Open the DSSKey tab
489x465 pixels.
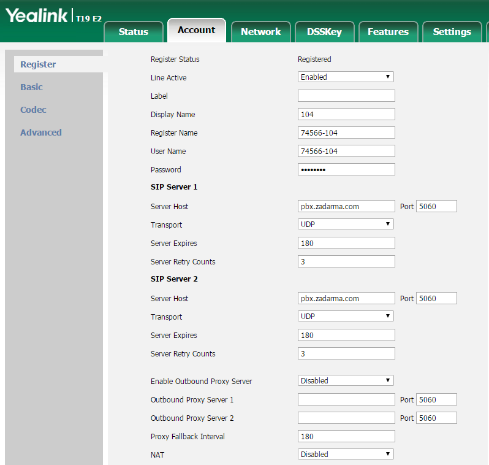(324, 32)
